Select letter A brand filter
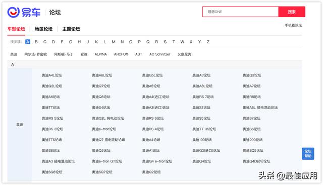 [28, 42]
